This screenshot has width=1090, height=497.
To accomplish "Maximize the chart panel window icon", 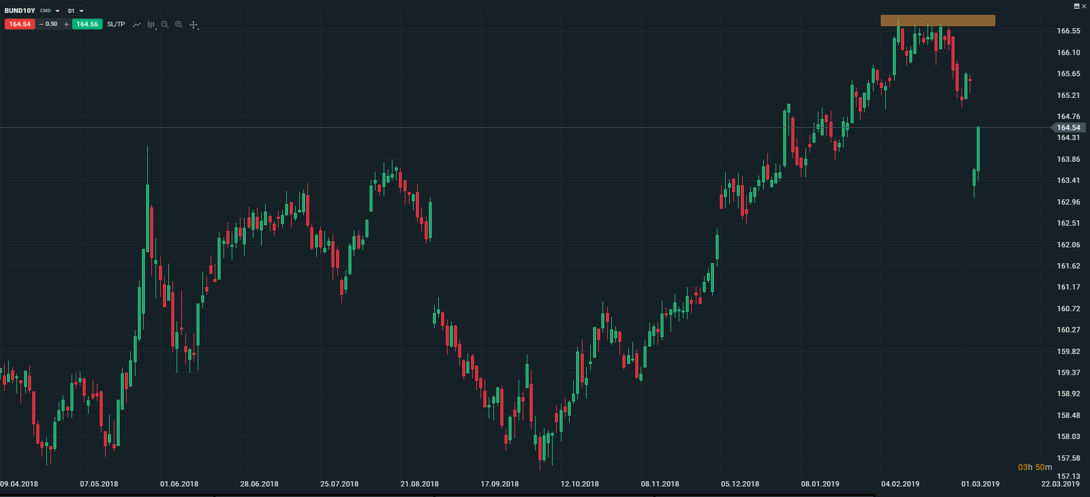I will pos(1077,6).
